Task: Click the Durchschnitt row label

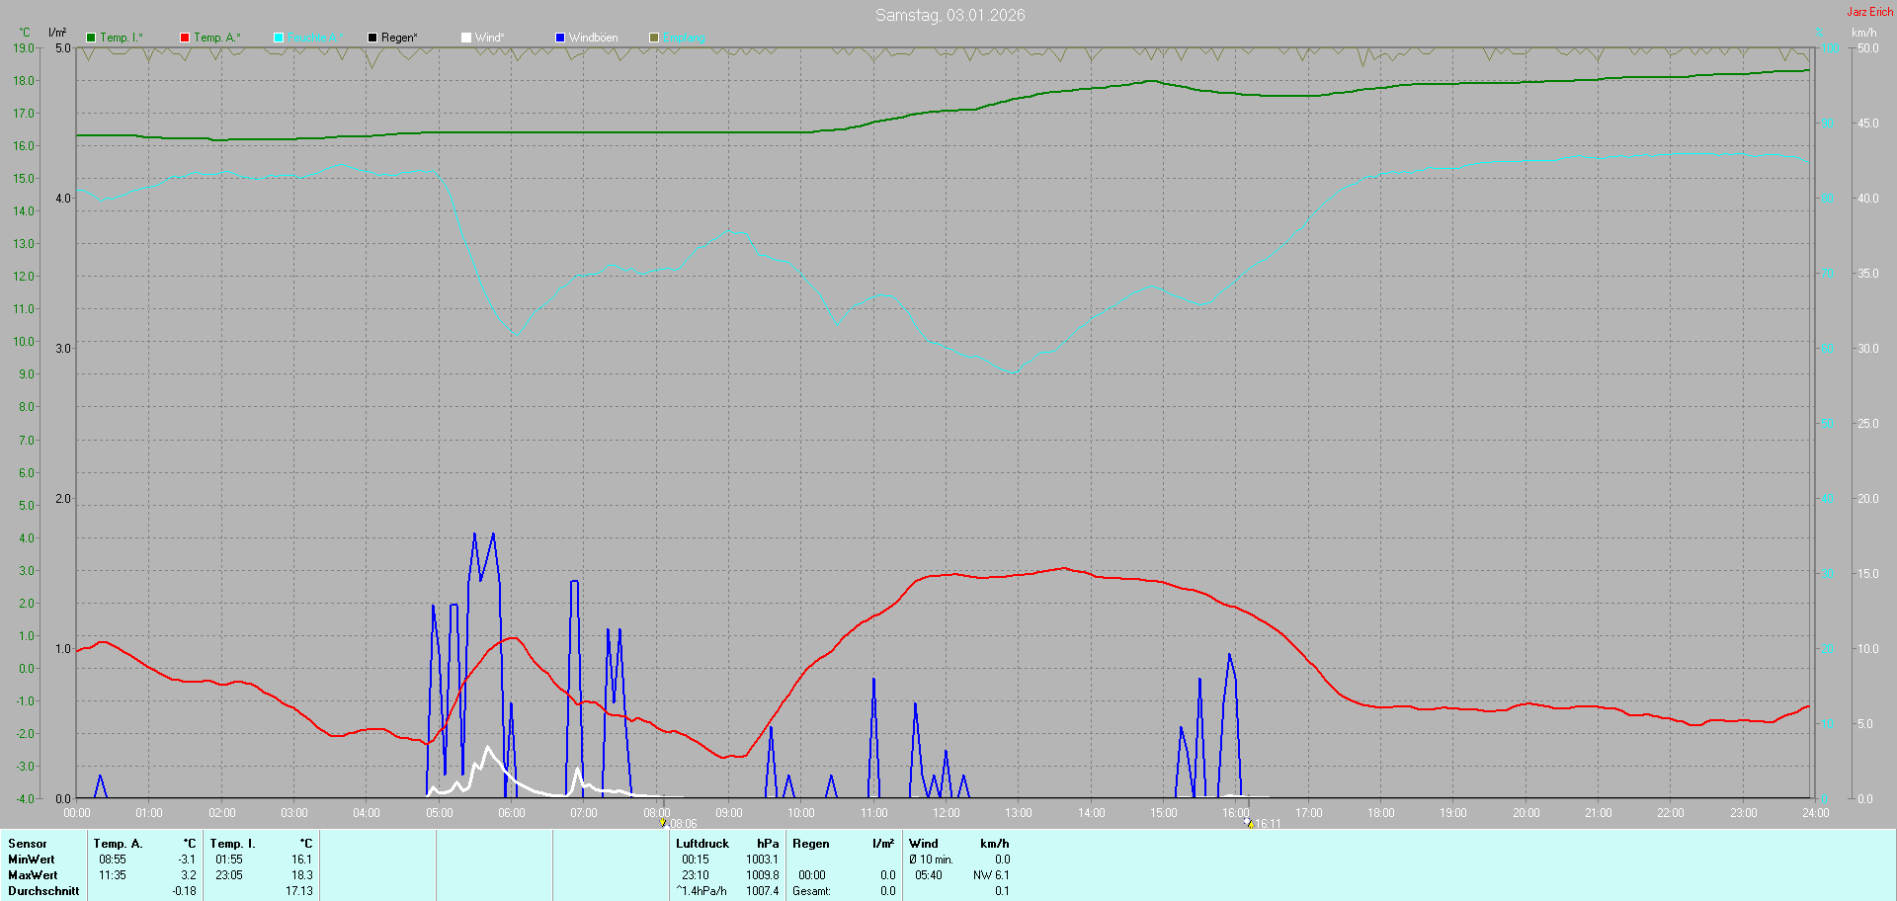Action: (x=43, y=891)
